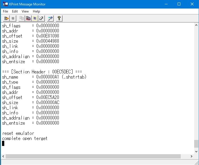
Task: Click the 'reset emulator' log line
Action: (x=18, y=133)
